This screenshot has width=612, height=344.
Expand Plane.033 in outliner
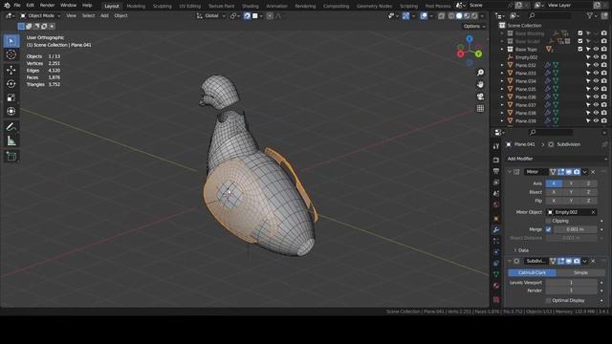tap(502, 74)
